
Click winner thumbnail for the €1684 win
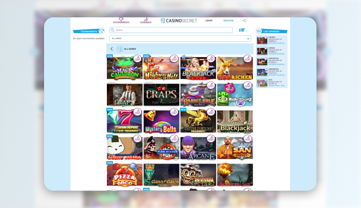(x=262, y=51)
